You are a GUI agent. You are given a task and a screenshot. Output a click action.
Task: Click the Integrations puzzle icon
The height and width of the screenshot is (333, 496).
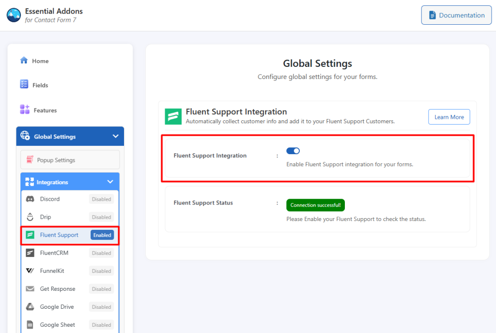(x=30, y=182)
